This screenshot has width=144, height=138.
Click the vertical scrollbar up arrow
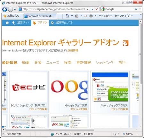[x=140, y=22]
